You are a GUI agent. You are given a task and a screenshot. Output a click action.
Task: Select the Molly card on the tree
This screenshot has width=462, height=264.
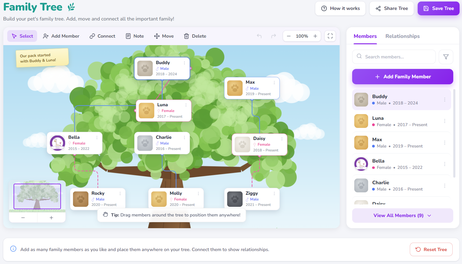point(176,199)
